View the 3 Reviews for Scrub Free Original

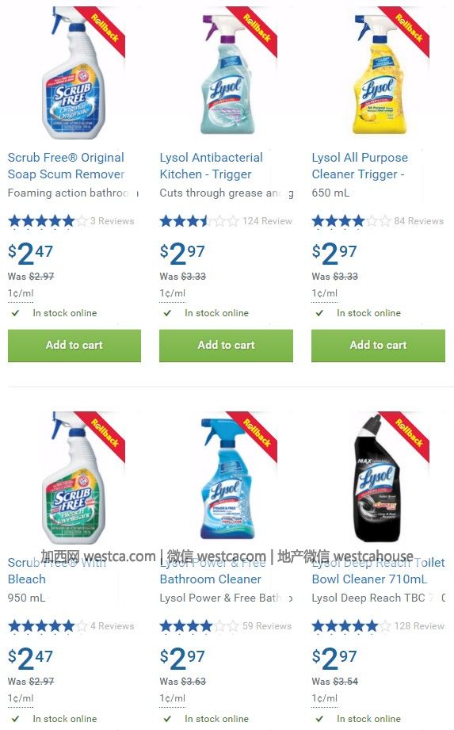113,221
